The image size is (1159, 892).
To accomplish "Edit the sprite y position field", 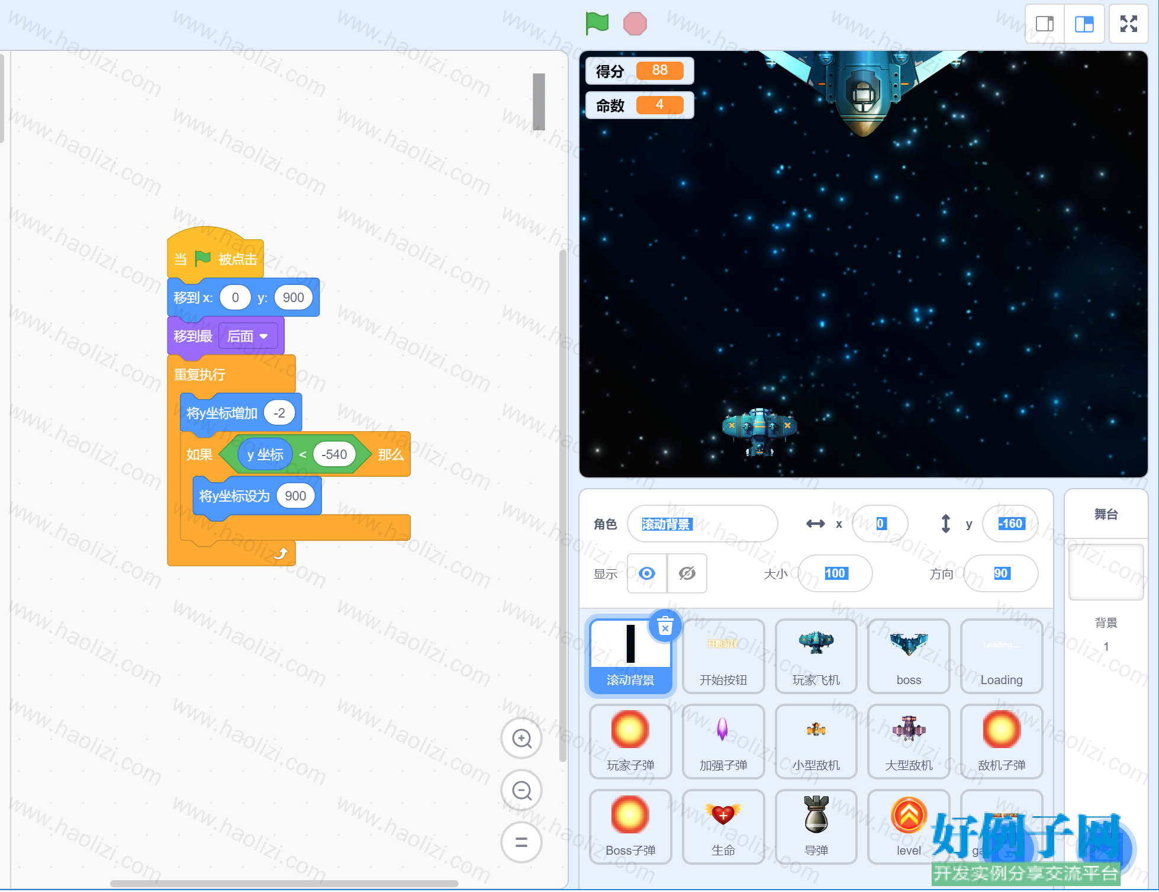I will pyautogui.click(x=1010, y=524).
